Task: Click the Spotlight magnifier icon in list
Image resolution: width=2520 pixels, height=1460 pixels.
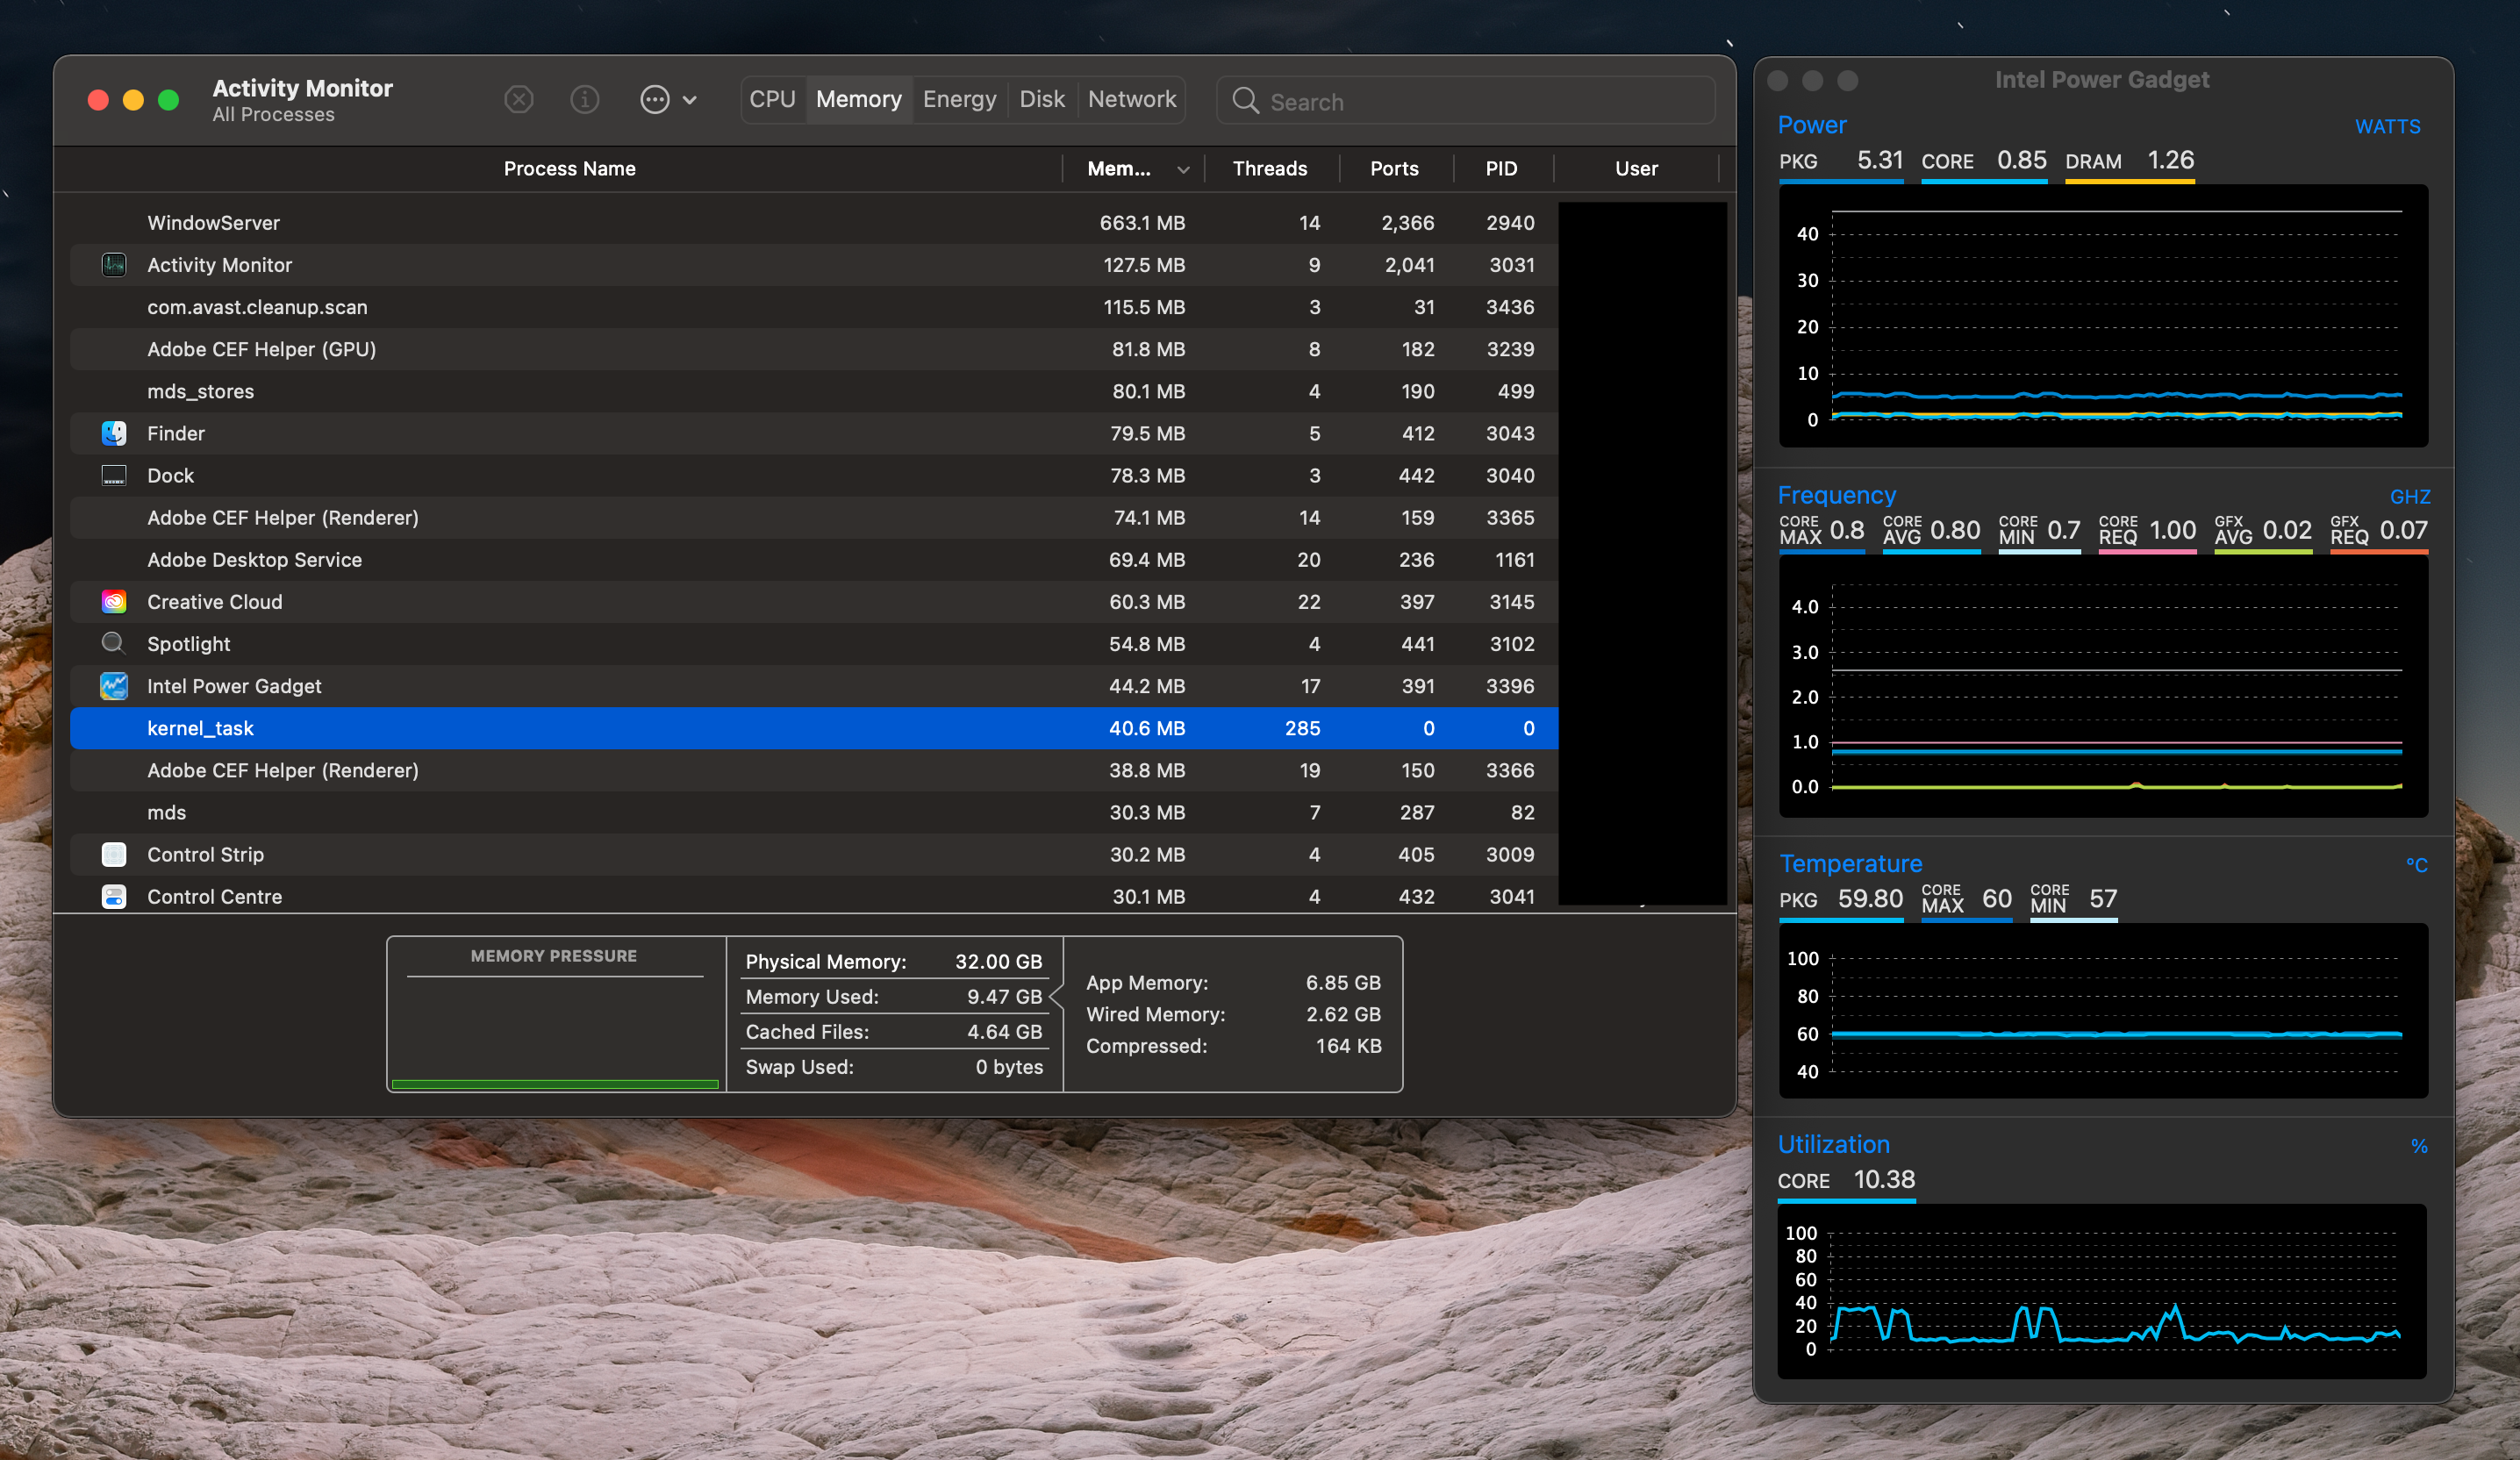Action: (x=114, y=644)
